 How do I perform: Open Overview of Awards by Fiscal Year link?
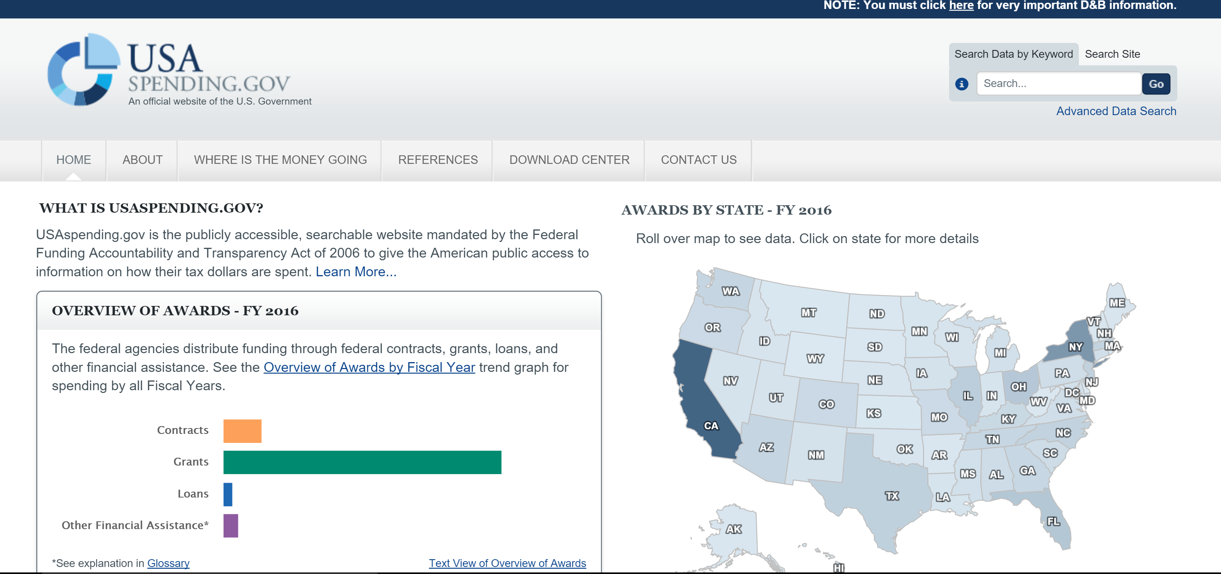(369, 367)
